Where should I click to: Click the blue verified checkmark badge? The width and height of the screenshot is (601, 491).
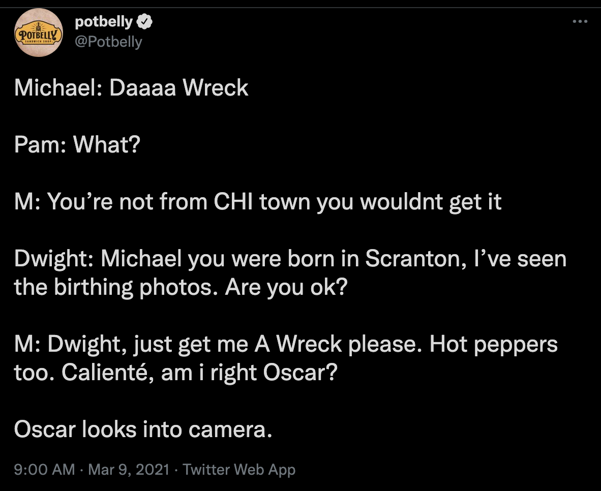[144, 22]
